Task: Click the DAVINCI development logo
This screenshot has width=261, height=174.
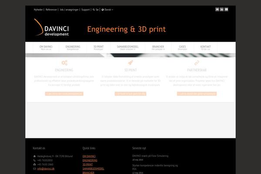Action: tap(51, 27)
